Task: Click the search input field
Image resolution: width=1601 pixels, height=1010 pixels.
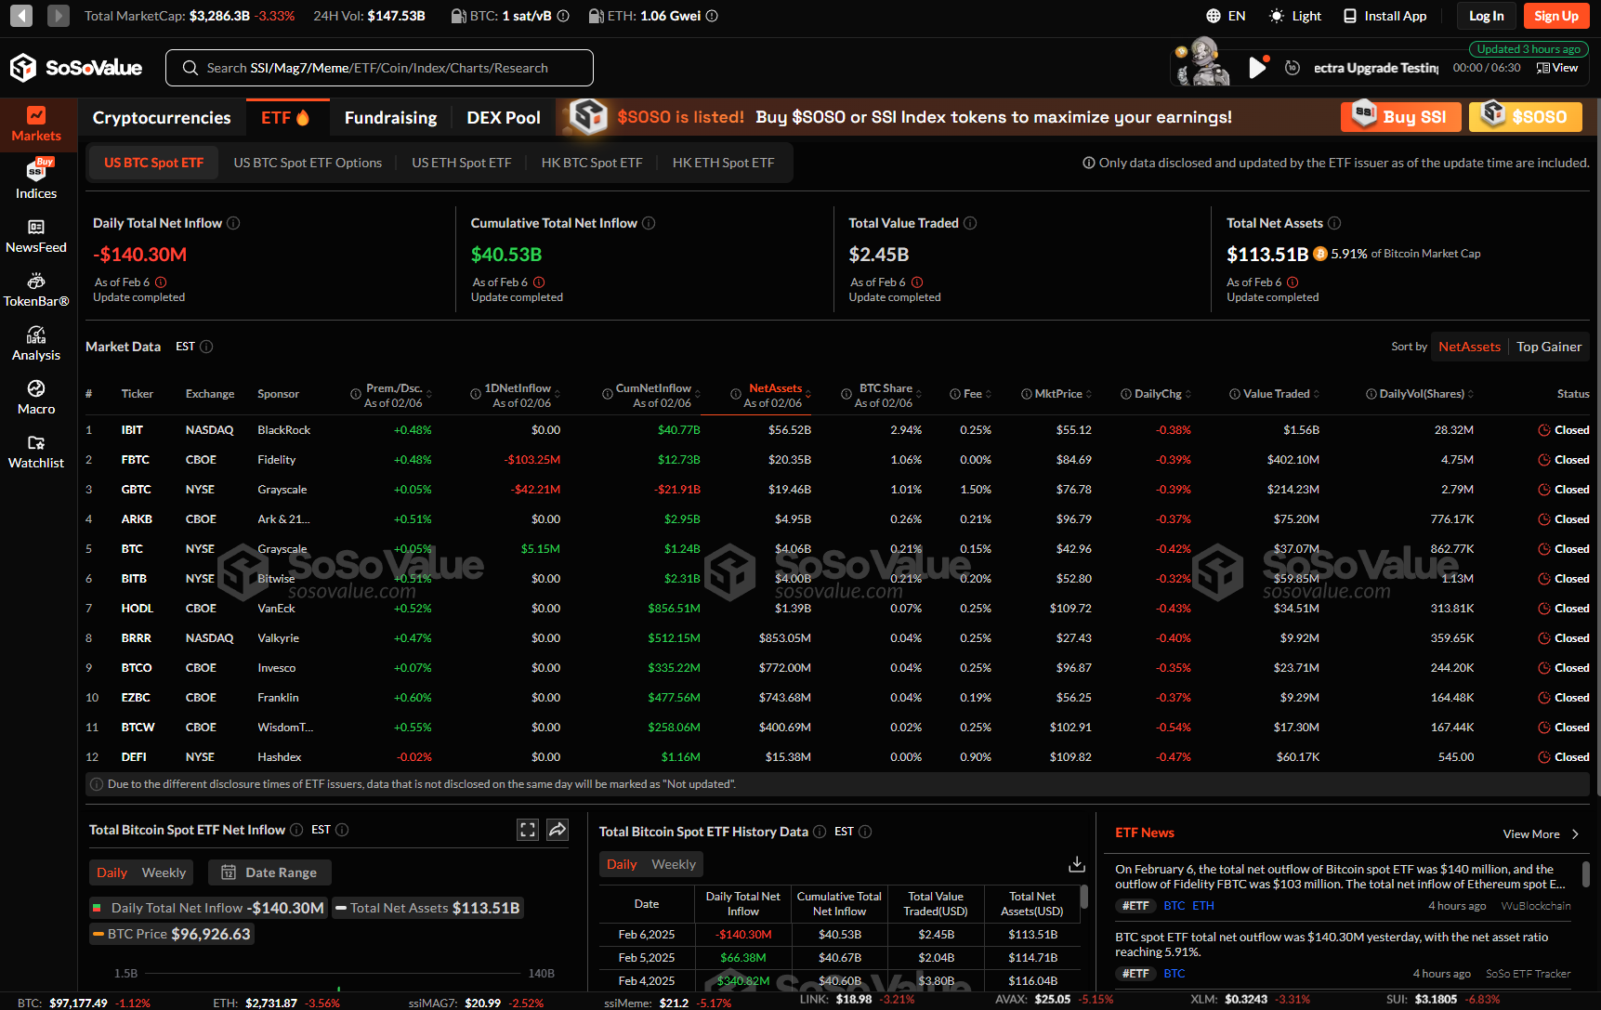Action: tap(379, 68)
